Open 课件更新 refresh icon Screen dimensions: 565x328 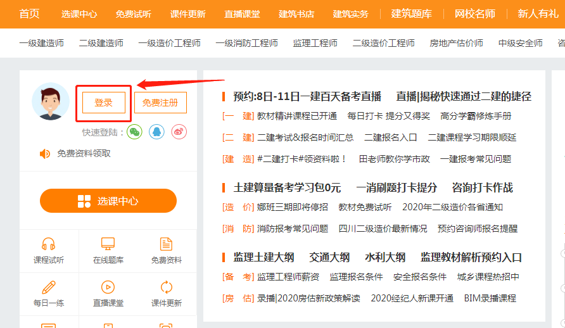pos(166,287)
